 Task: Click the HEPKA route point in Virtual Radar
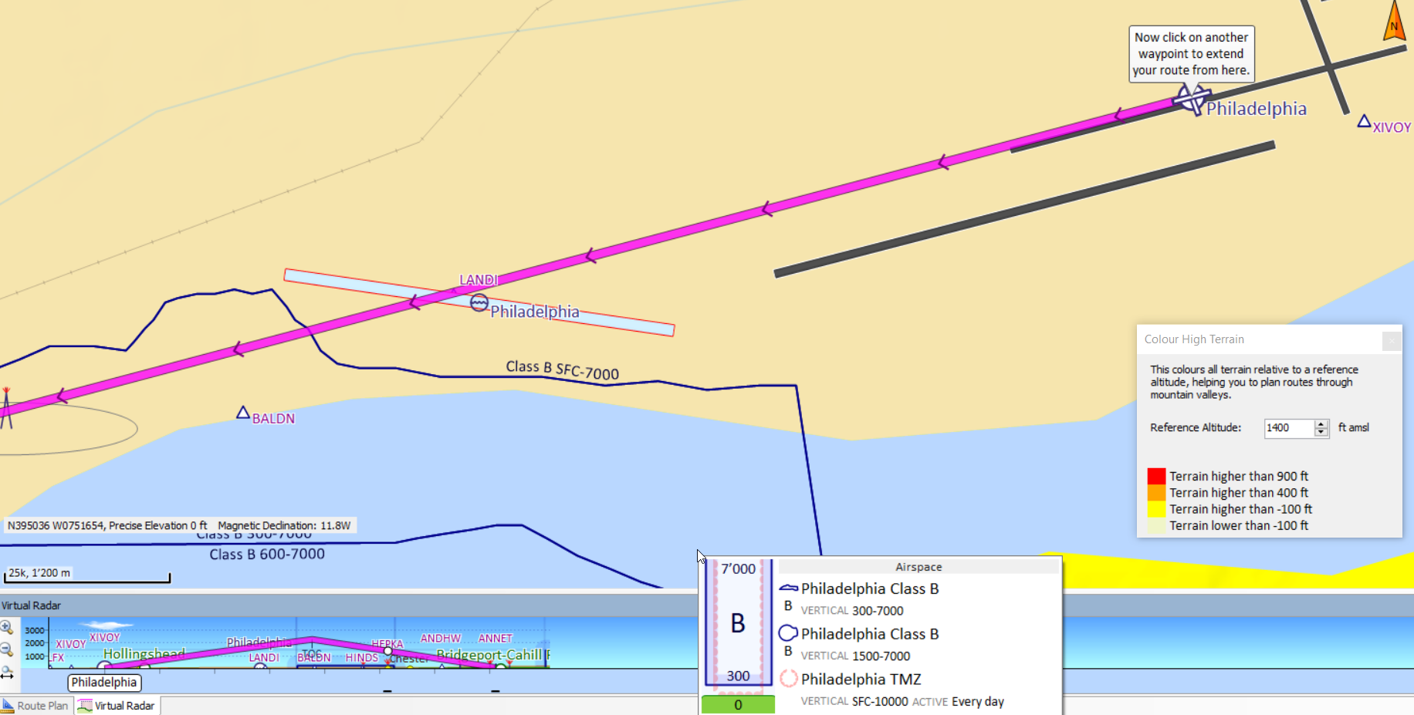click(388, 651)
